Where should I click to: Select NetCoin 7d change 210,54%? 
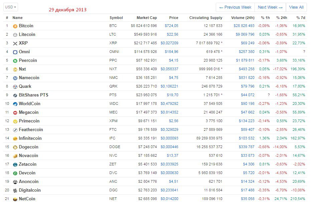[298, 199]
